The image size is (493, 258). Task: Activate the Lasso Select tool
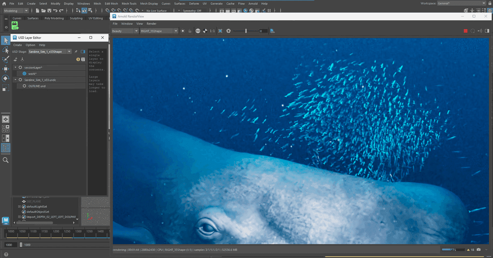tap(5, 50)
